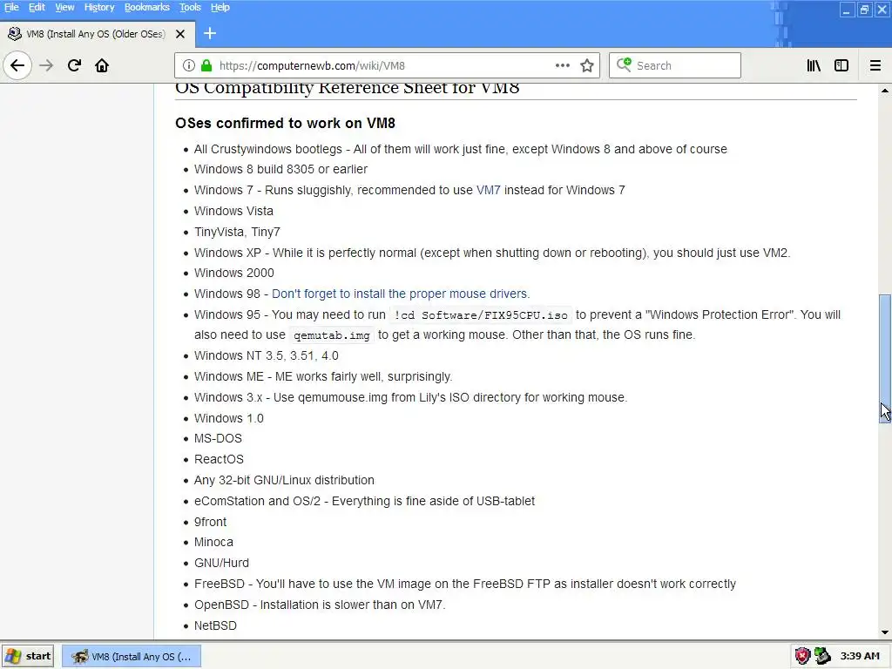892x669 pixels.
Task: Click the Windows start button
Action: [x=28, y=656]
